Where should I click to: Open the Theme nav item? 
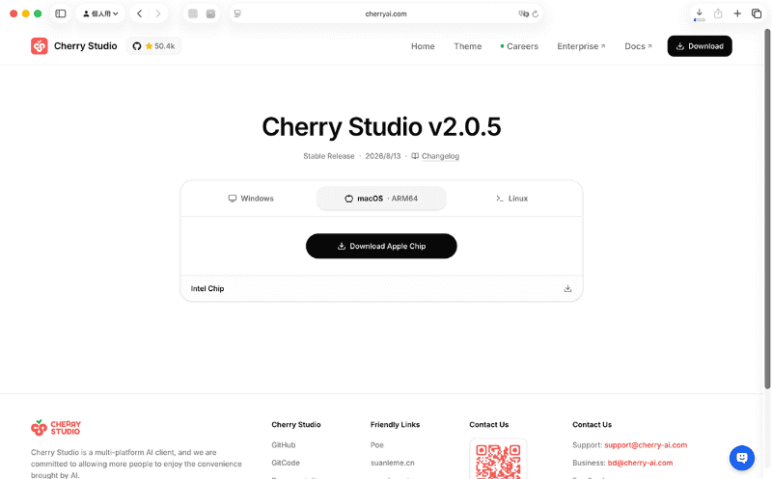tap(468, 46)
